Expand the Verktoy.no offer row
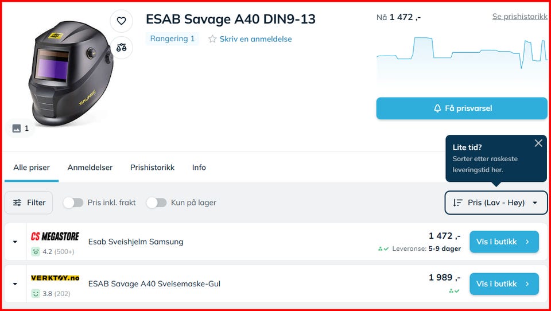Viewport: 551px width, 311px height. 15,283
